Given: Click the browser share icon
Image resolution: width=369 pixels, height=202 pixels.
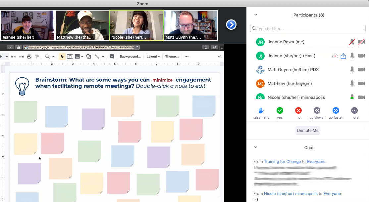Looking at the screenshot, I should click(x=206, y=47).
